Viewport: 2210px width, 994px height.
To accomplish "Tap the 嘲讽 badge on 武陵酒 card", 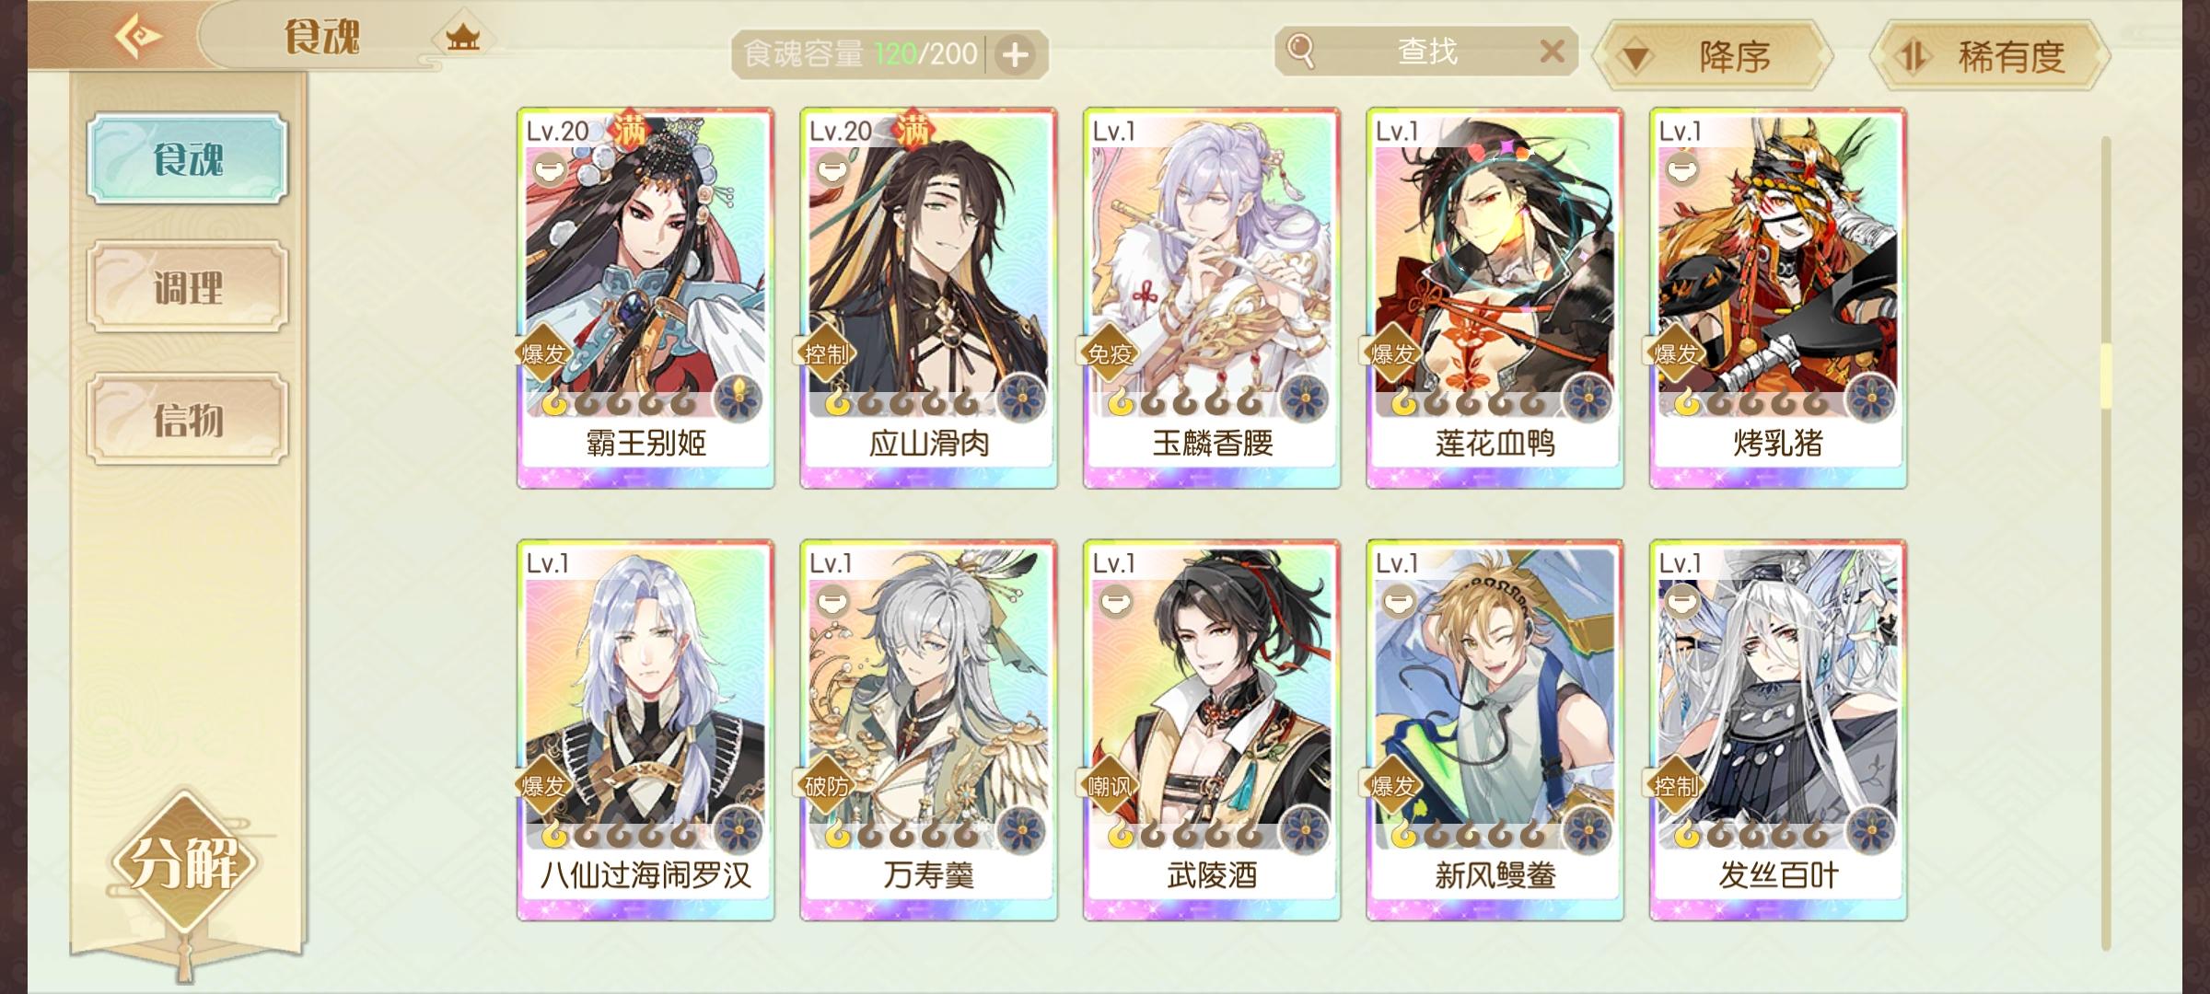I will 1108,786.
